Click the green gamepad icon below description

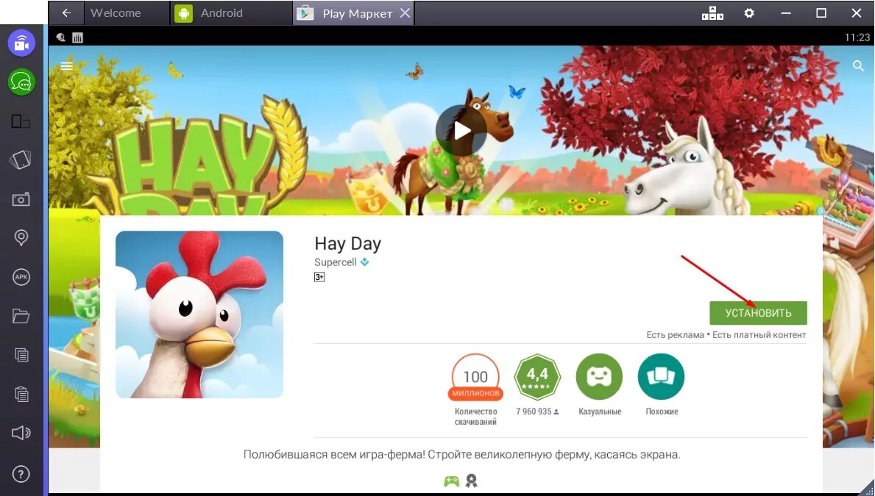[451, 481]
